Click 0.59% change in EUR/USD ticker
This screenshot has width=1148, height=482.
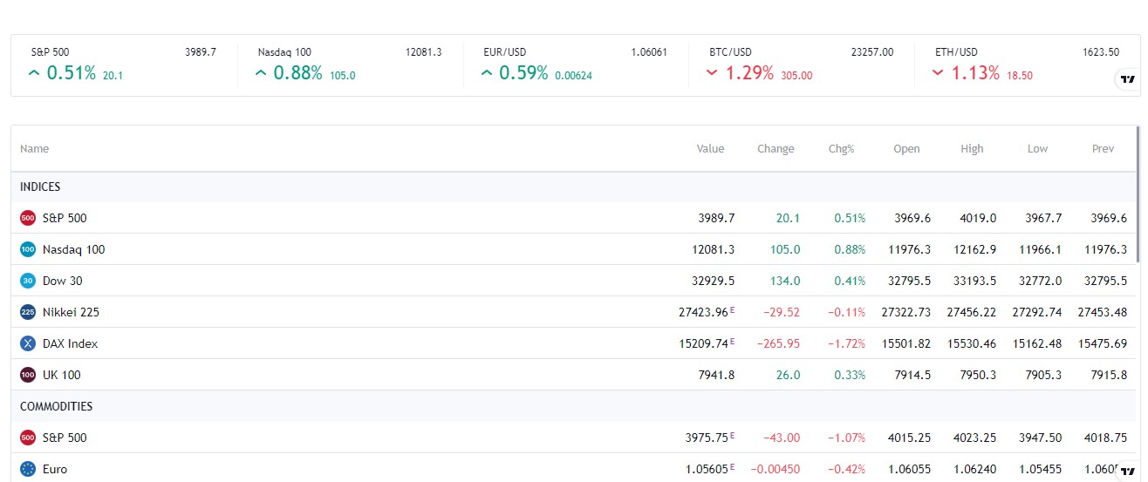tap(523, 73)
